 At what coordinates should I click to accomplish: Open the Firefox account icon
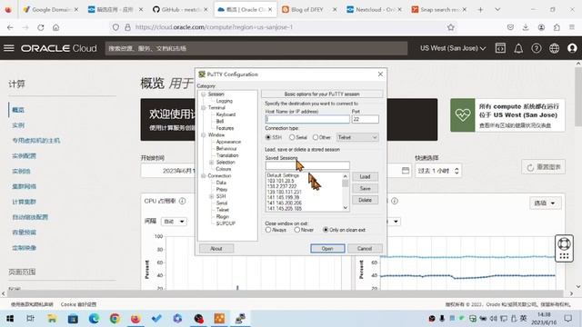click(541, 27)
